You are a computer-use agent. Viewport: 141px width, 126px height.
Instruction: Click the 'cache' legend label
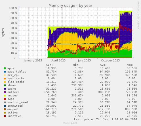point(12,89)
